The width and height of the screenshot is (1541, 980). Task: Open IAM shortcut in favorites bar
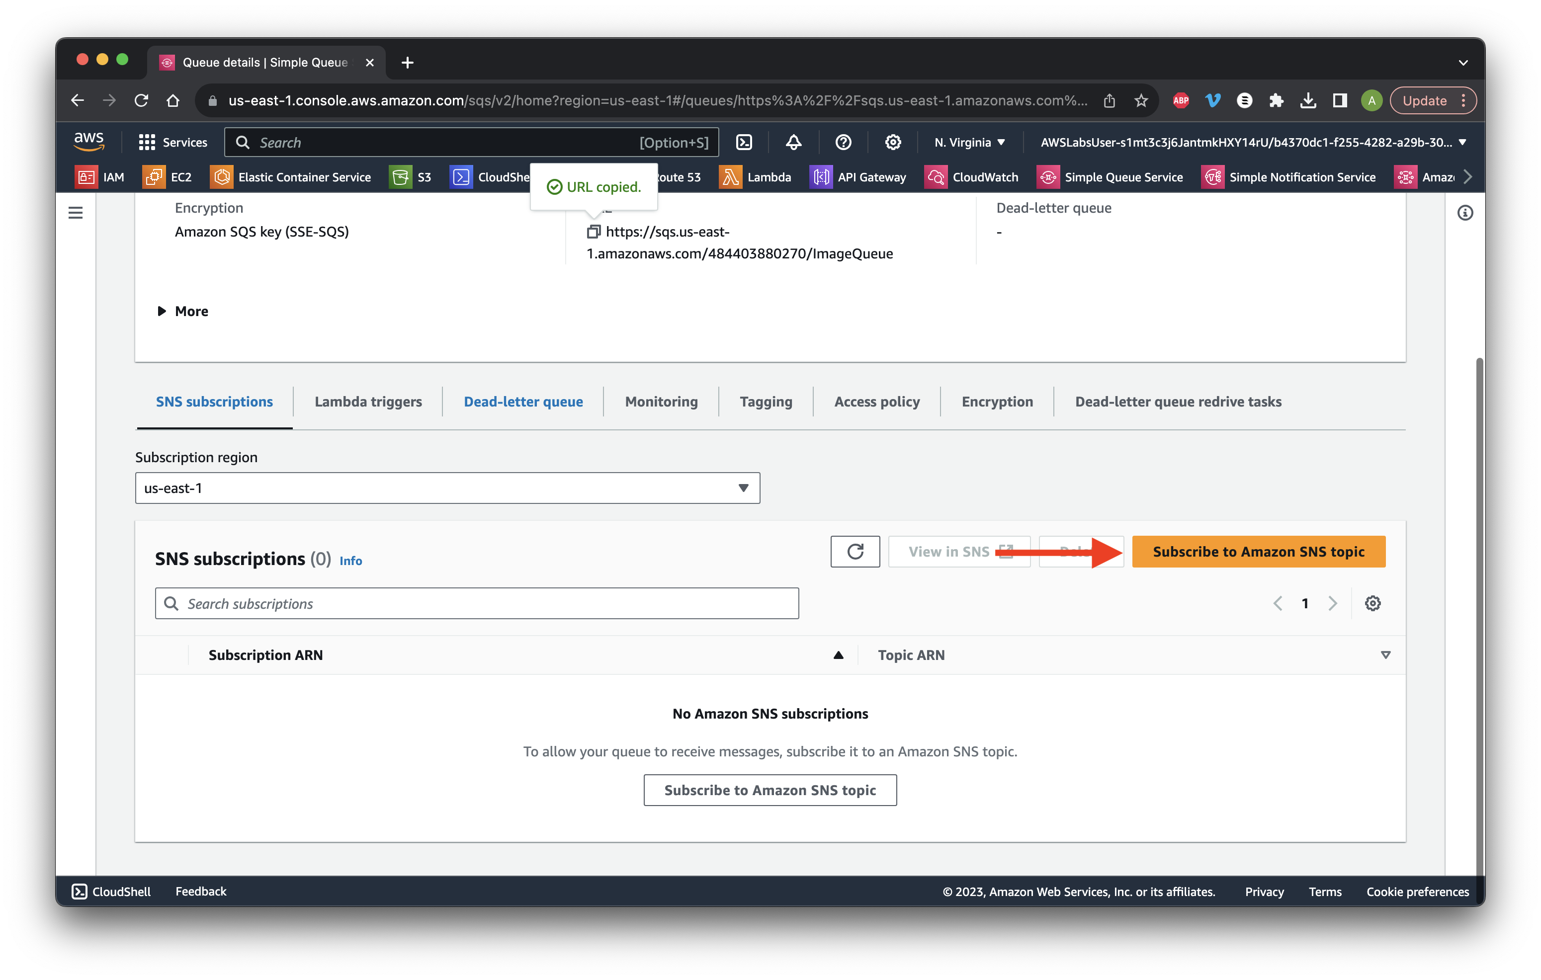(x=100, y=177)
